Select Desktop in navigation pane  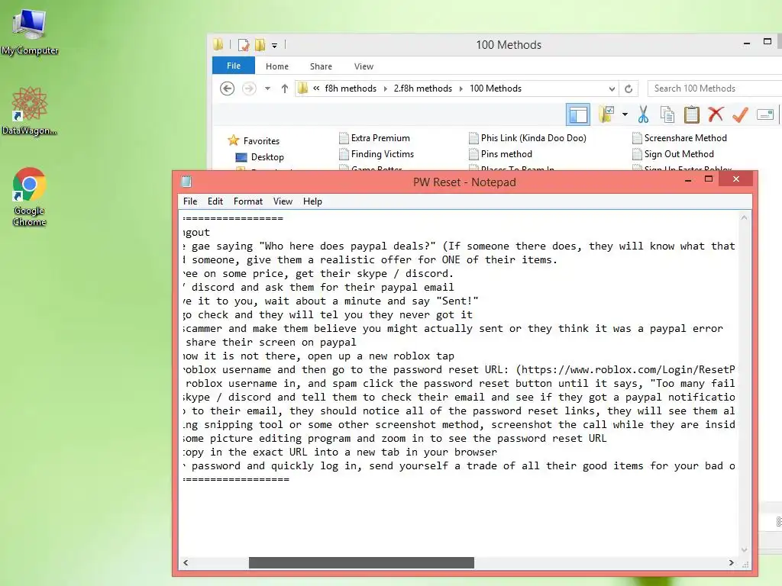tap(260, 157)
